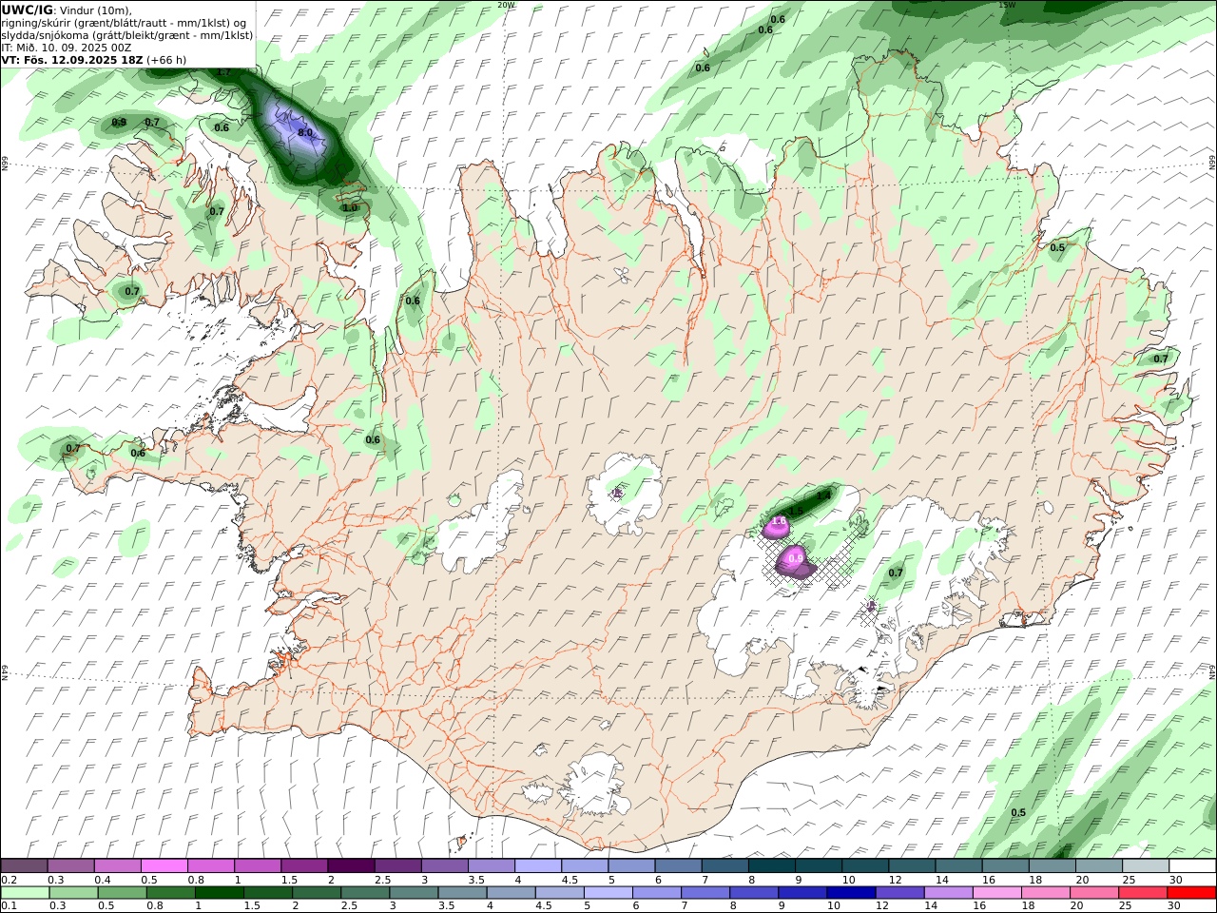Screen dimensions: 1217x913
Task: Select darkest green rain swatch between 1 and 1.5
Action: [219, 892]
